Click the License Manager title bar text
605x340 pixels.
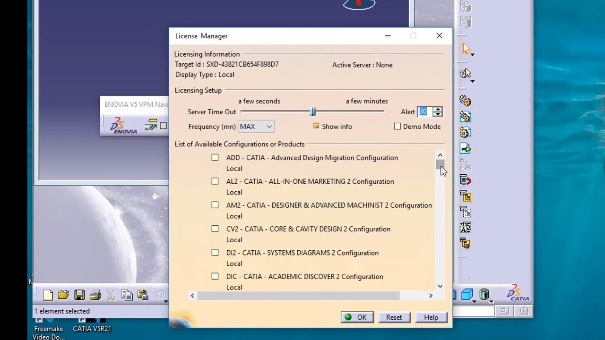[201, 36]
